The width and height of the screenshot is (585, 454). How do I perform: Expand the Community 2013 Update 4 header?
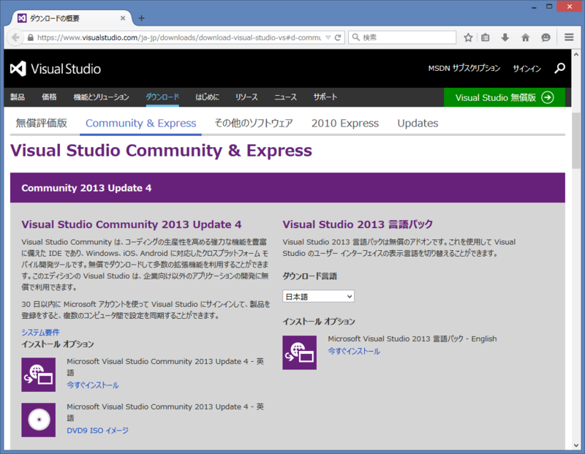coord(287,188)
